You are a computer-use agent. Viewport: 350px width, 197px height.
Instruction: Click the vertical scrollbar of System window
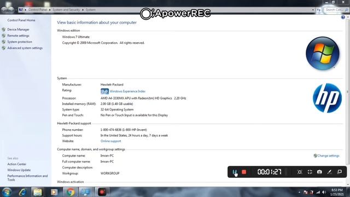[x=348, y=91]
